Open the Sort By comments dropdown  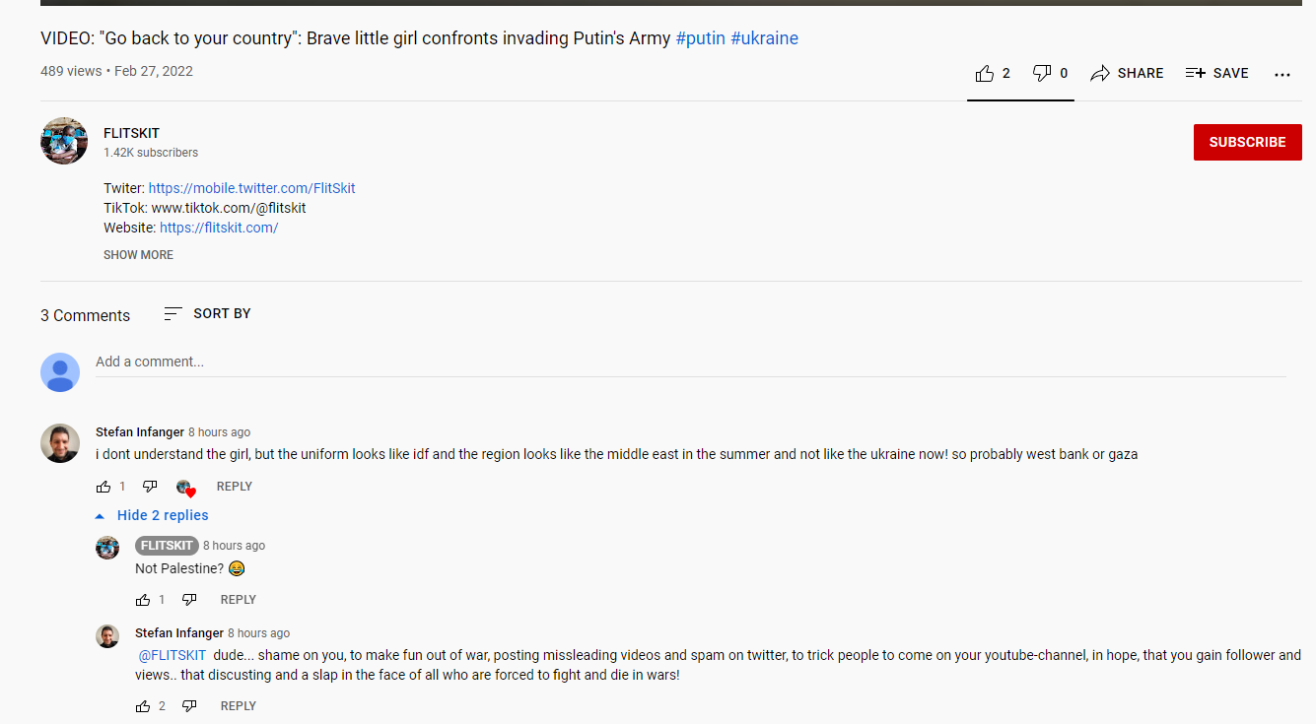pyautogui.click(x=208, y=313)
